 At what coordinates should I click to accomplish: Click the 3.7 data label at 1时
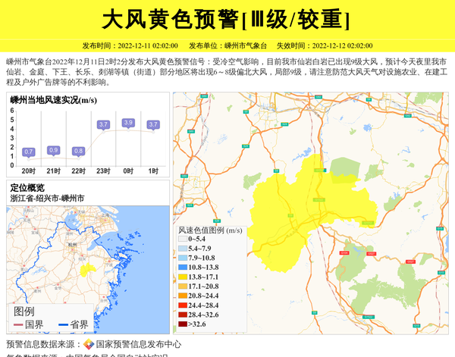[x=153, y=124]
